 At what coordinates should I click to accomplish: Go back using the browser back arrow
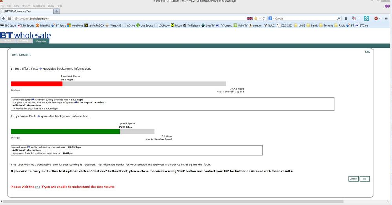[x=4, y=18]
